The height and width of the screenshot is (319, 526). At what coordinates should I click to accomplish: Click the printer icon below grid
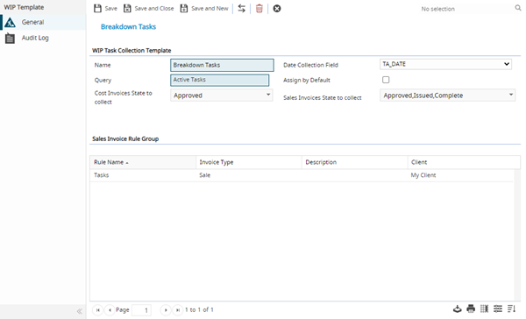(x=471, y=308)
